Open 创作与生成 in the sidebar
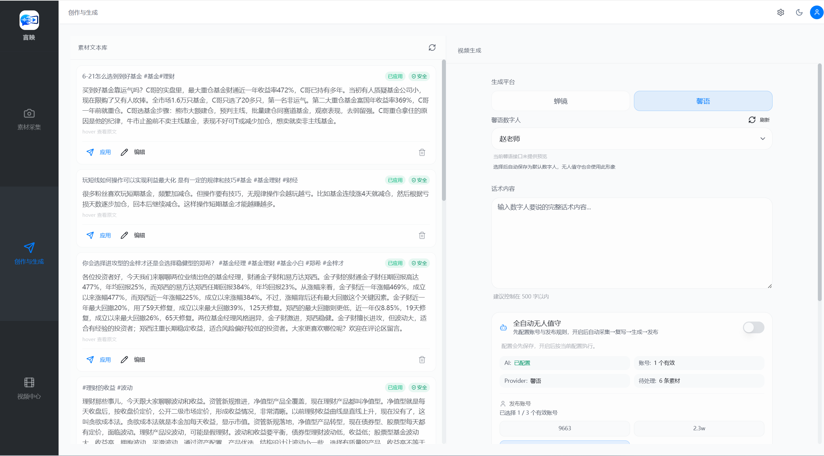Screen dimensions: 824x456 (x=29, y=254)
